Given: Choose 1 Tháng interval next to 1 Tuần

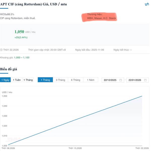Looking at the screenshot, I should pos(28,80).
